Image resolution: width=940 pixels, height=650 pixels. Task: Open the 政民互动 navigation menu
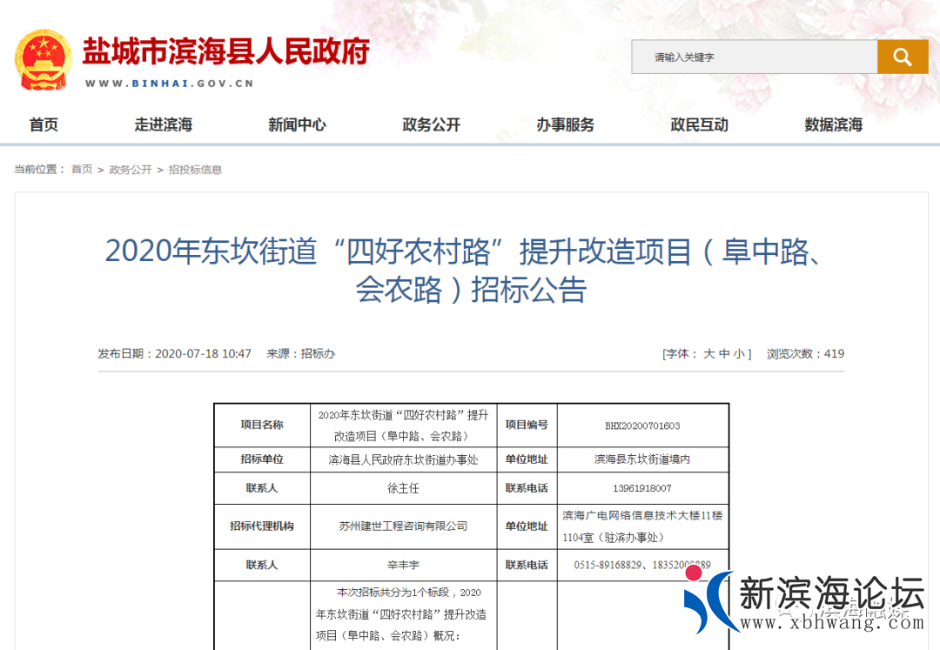pos(698,124)
